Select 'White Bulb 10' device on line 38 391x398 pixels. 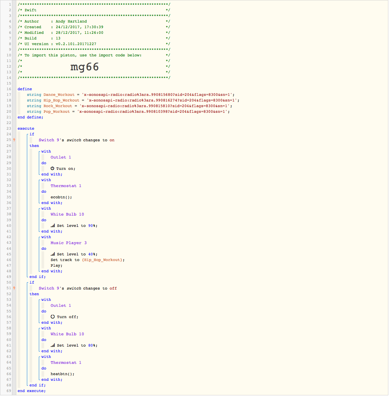click(x=67, y=214)
